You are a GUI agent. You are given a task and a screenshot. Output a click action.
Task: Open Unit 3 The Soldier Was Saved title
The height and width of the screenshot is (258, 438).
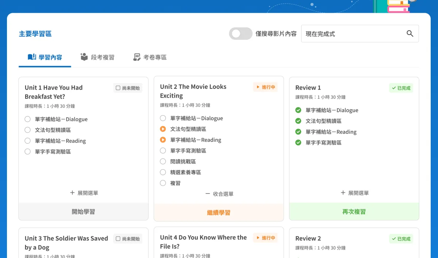(x=66, y=243)
